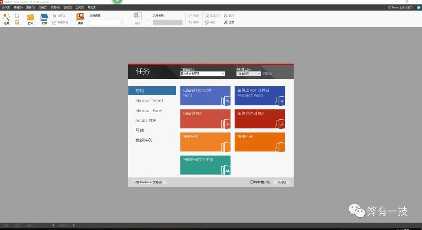Open the 文件(F) menu
Image resolution: width=422 pixels, height=230 pixels.
[x=6, y=7]
